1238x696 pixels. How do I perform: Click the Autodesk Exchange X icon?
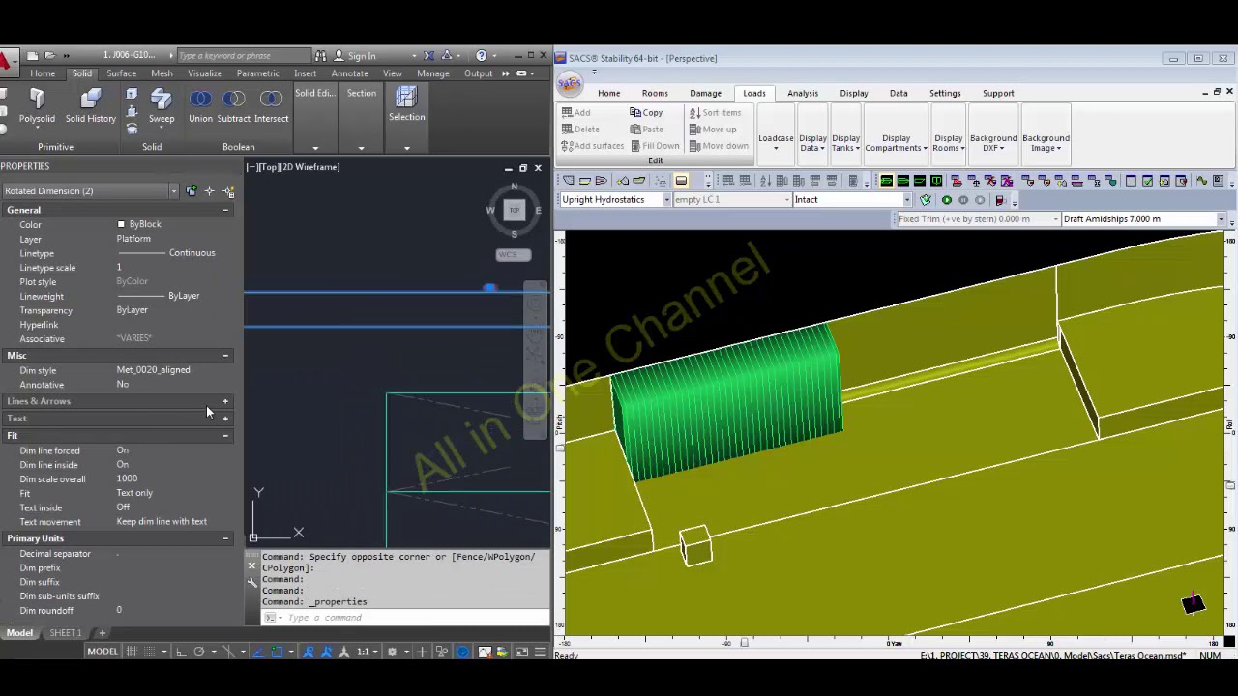point(429,55)
